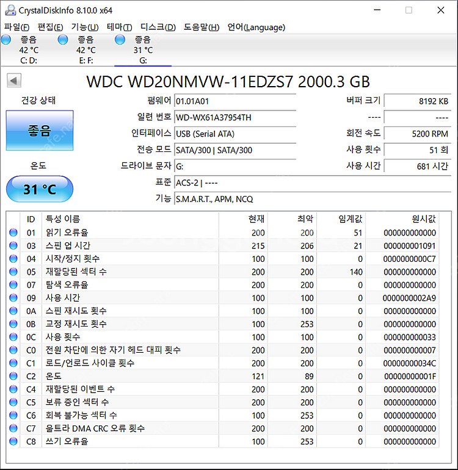Click the 31 °C temperature button

pos(40,189)
